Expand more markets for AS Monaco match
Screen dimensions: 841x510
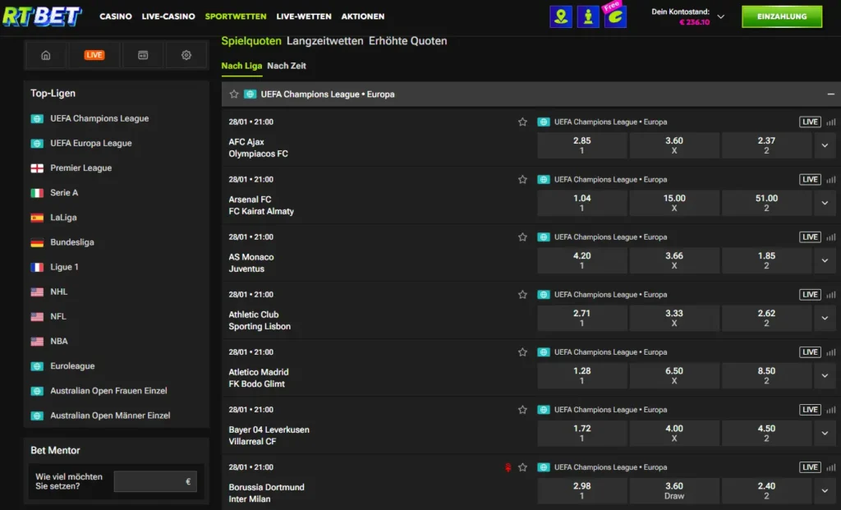[825, 260]
